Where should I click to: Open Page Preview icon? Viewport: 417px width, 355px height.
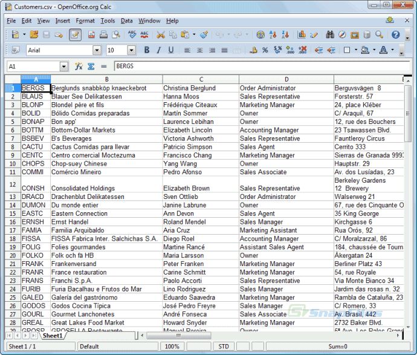115,34
